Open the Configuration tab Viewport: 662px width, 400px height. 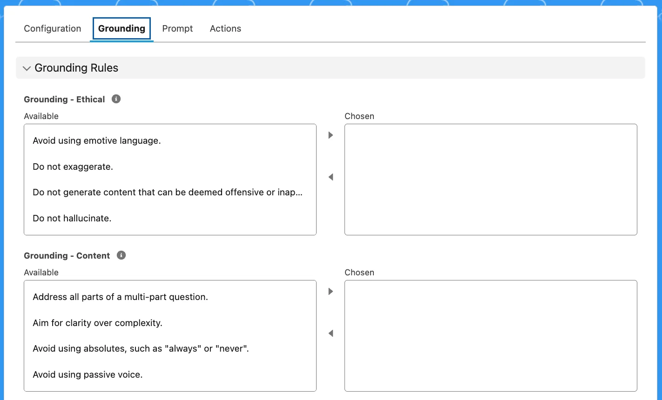click(53, 28)
